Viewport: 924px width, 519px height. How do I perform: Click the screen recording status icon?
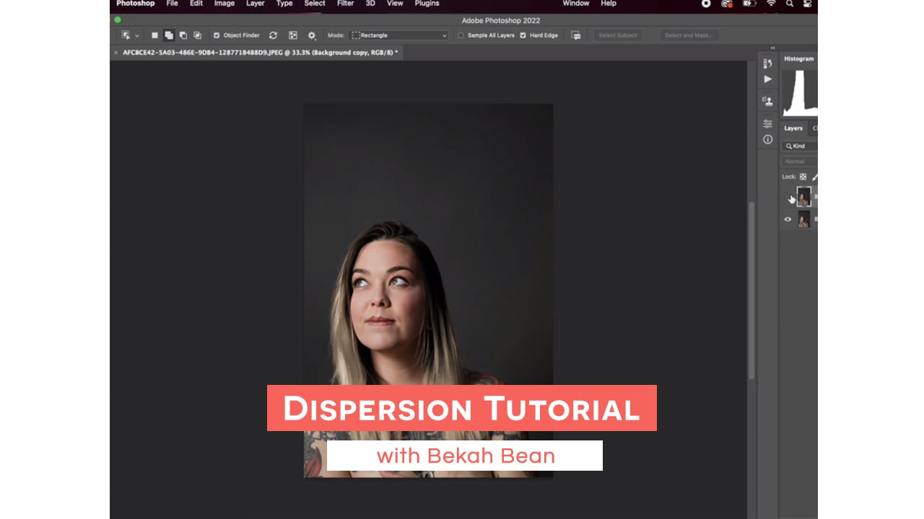(706, 4)
